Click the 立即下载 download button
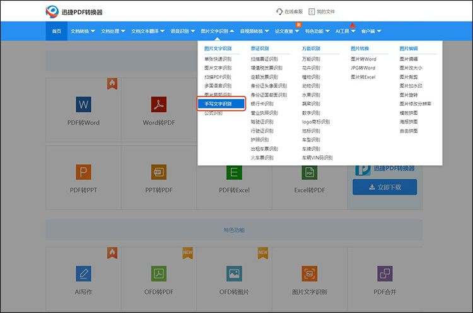Viewport: 473px width, 313px height. coord(385,187)
